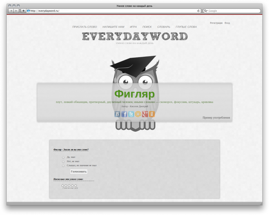Share the word on VKontakte
This screenshot has width=269, height=215.
coord(117,114)
